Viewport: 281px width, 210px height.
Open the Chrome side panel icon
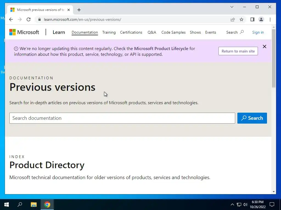(x=252, y=19)
